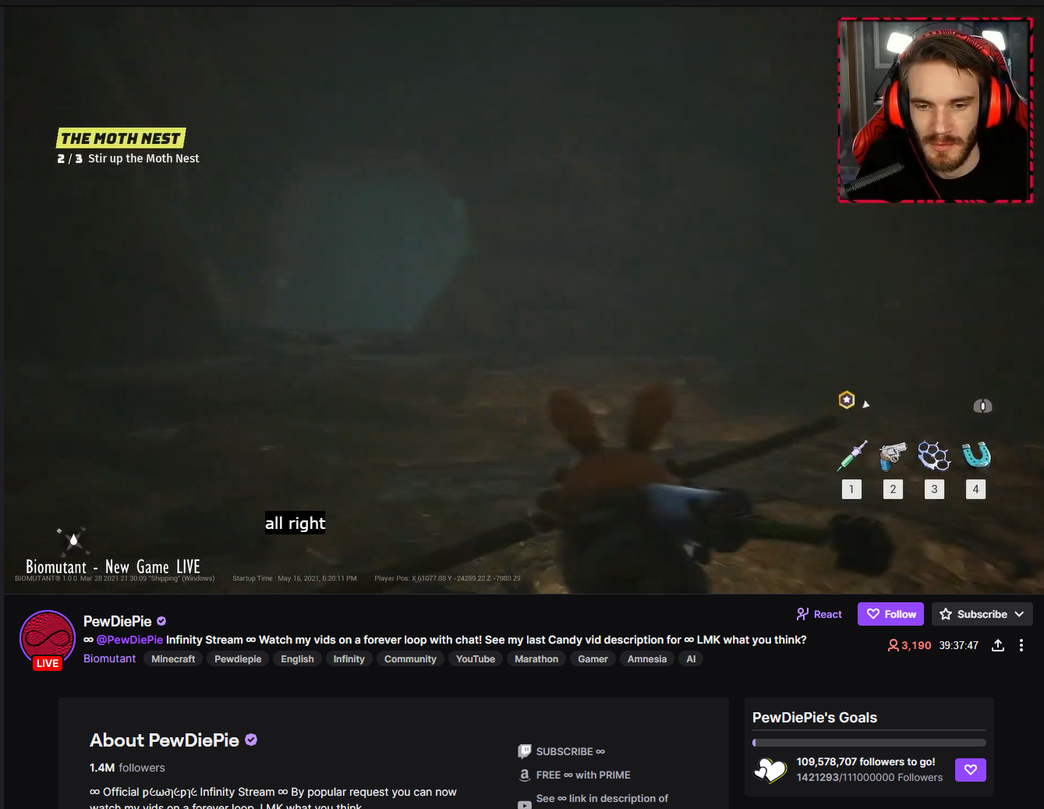Select the Community tag
This screenshot has width=1044, height=809.
[410, 659]
